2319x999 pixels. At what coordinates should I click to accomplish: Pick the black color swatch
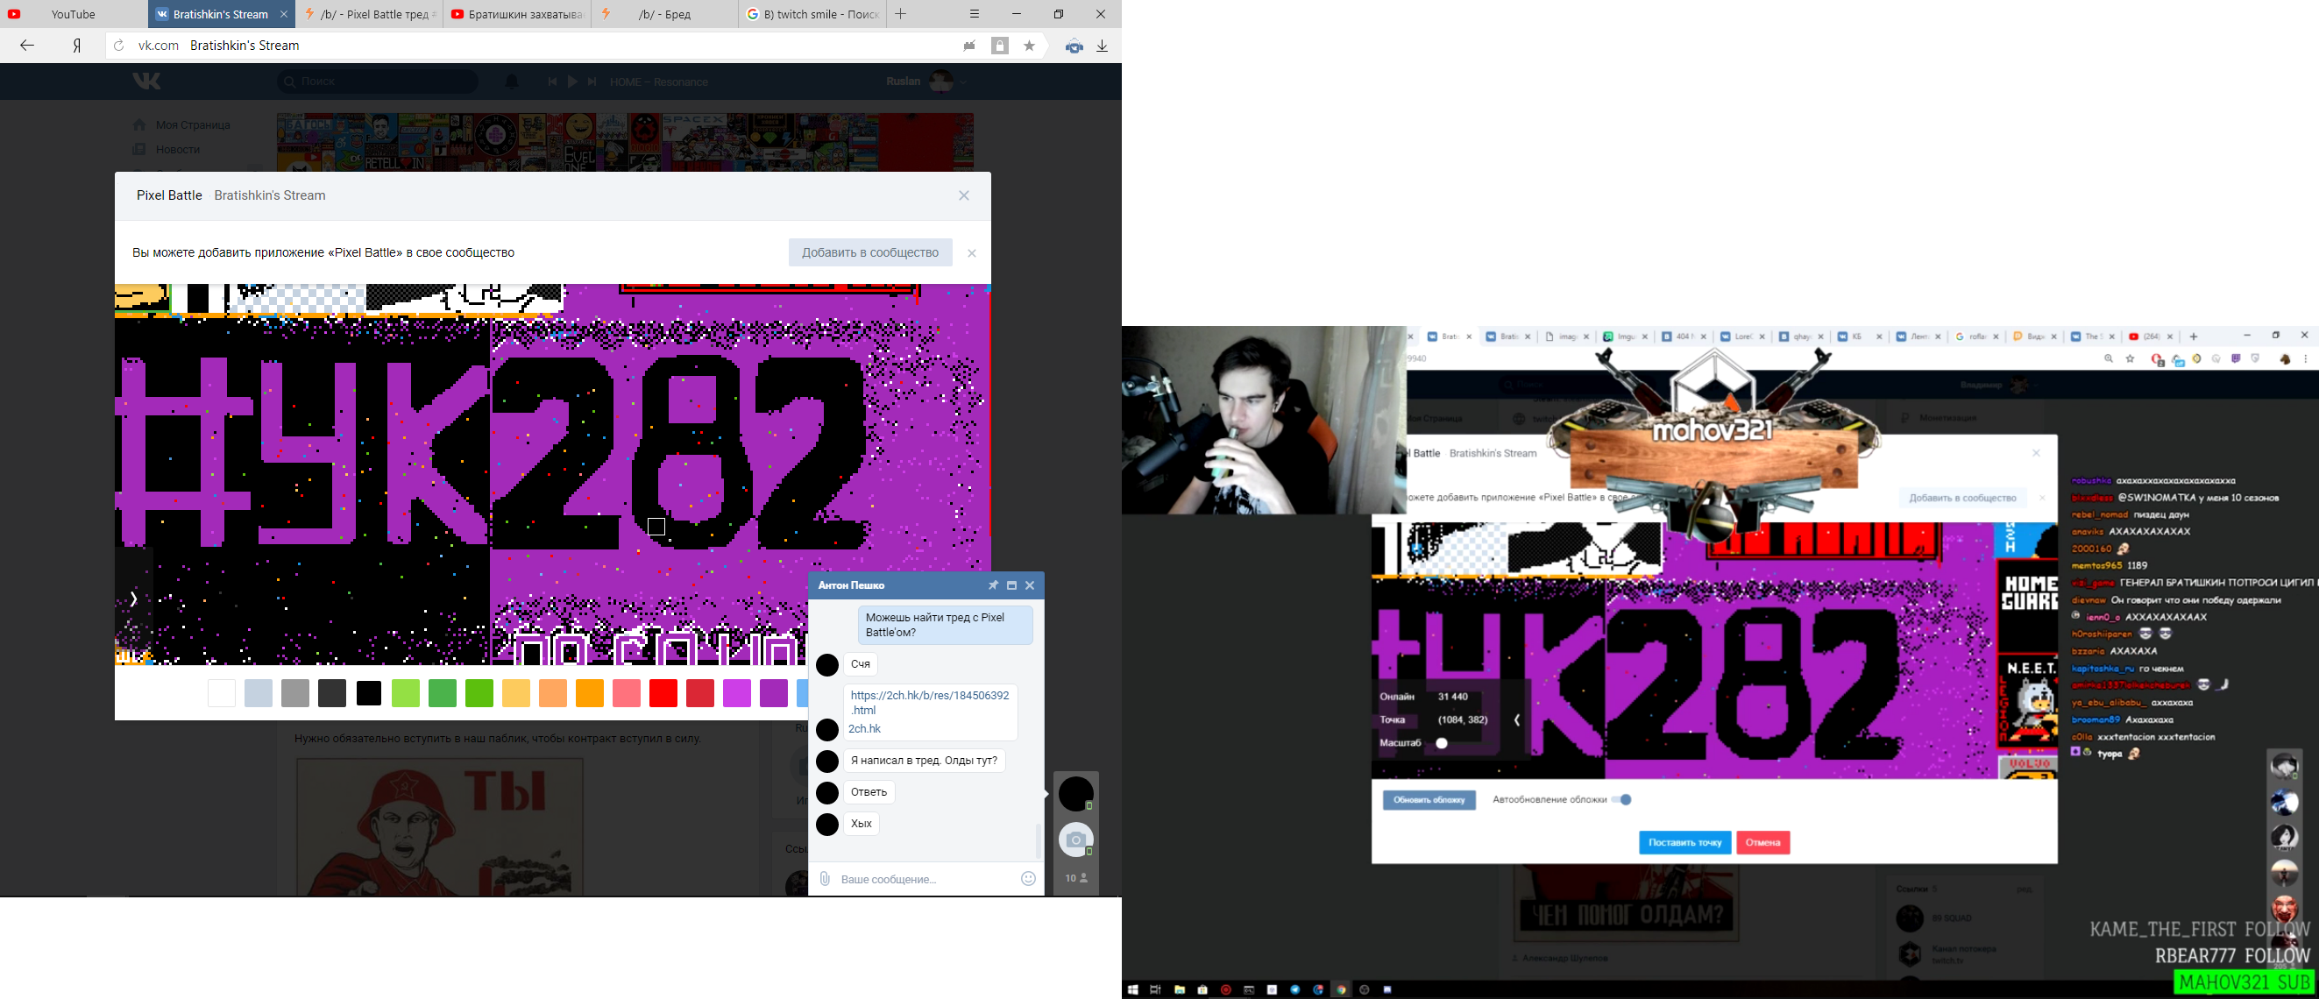tap(368, 693)
